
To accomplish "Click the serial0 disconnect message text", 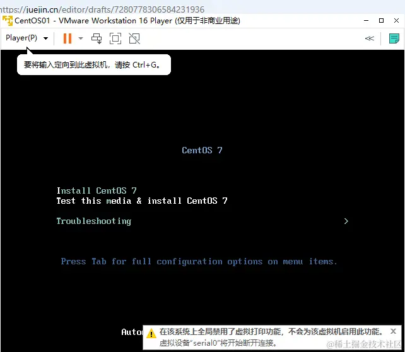I will (218, 343).
